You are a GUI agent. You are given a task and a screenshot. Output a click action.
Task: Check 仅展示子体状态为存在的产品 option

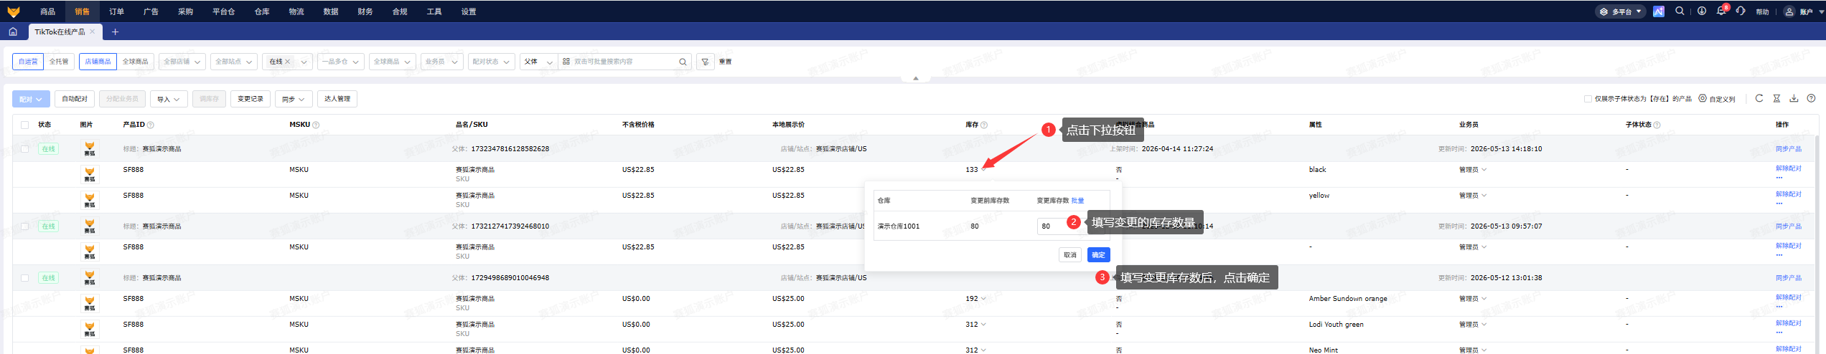[x=1588, y=99]
